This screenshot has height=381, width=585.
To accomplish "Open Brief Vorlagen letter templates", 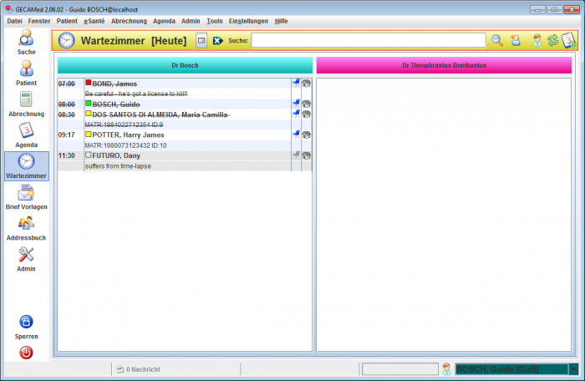I will [26, 193].
